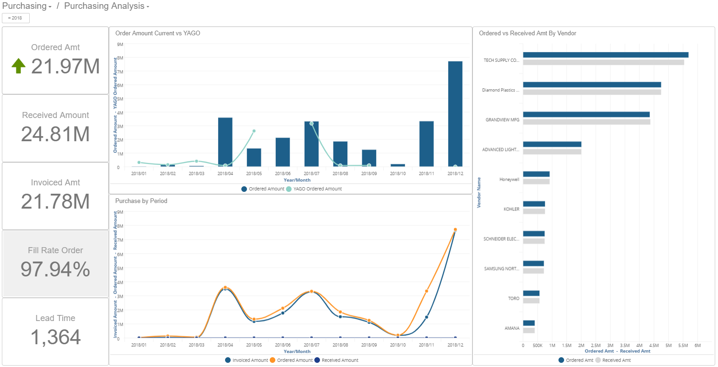Click the TECH SUPPLY CO ordered bar
The width and height of the screenshot is (718, 367).
click(605, 54)
